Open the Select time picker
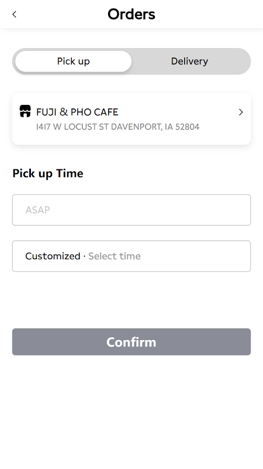This screenshot has width=263, height=469. click(115, 256)
